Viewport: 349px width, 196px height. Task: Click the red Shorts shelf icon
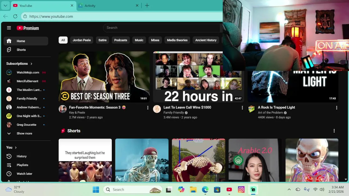(x=63, y=131)
